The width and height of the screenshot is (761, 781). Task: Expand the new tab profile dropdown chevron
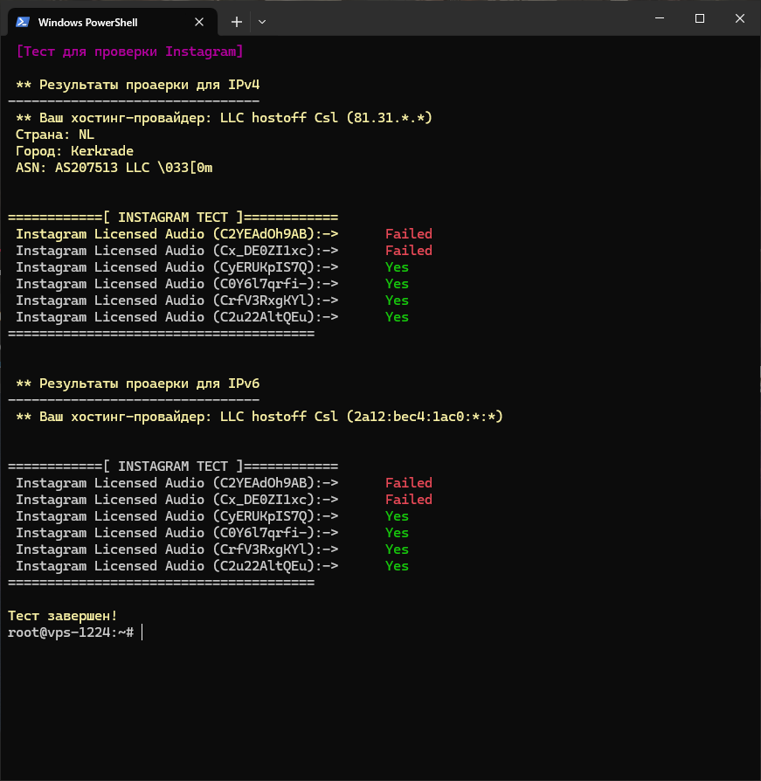coord(262,22)
